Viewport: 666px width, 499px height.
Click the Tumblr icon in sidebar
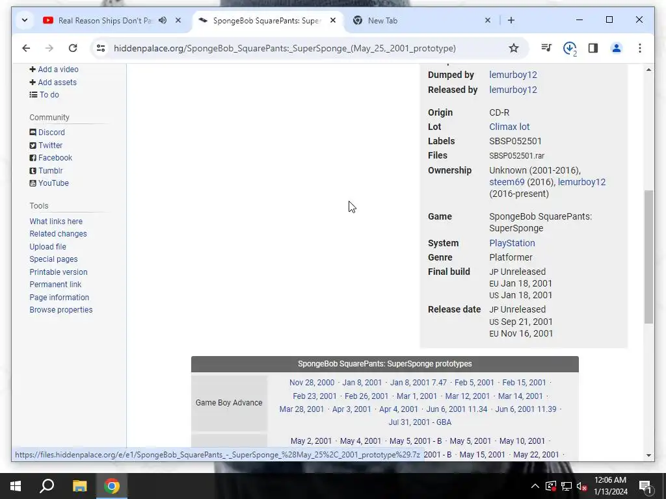point(33,171)
